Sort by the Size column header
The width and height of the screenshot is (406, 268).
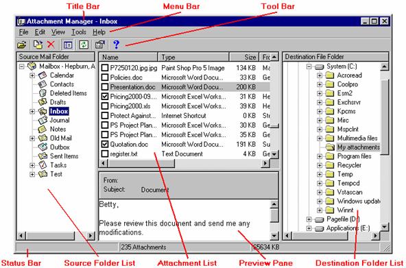tap(244, 57)
